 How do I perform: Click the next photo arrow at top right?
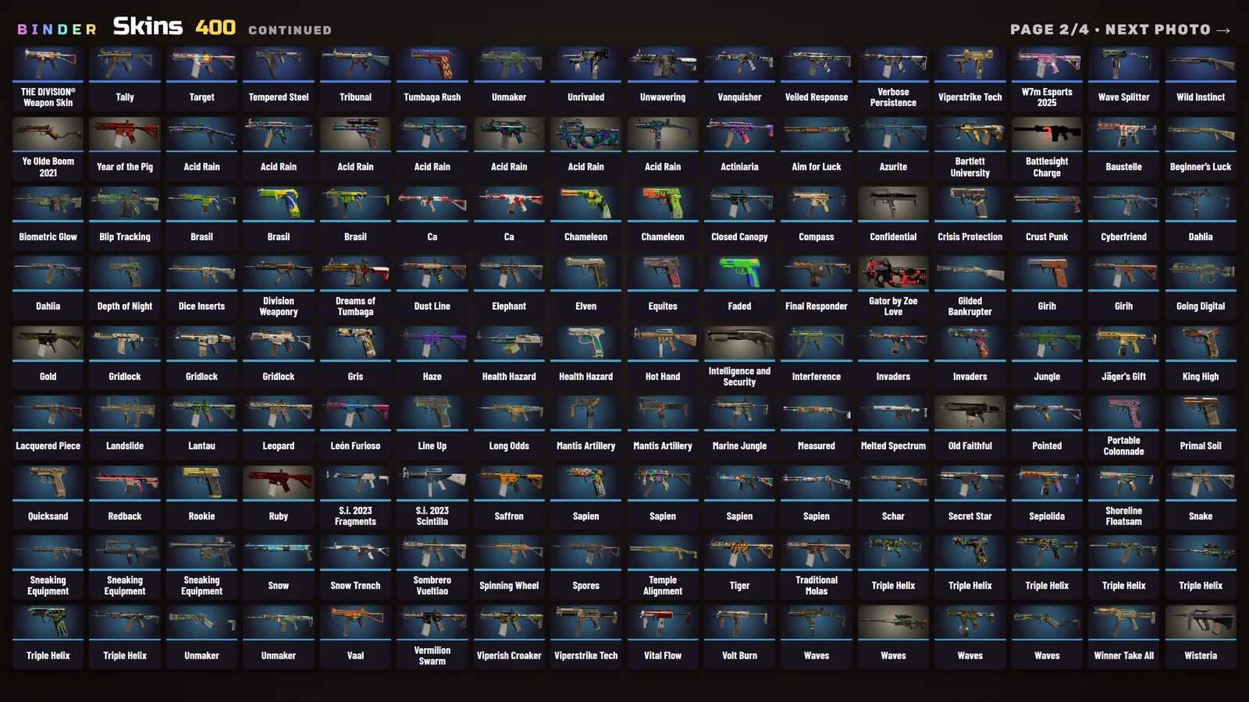(x=1223, y=30)
